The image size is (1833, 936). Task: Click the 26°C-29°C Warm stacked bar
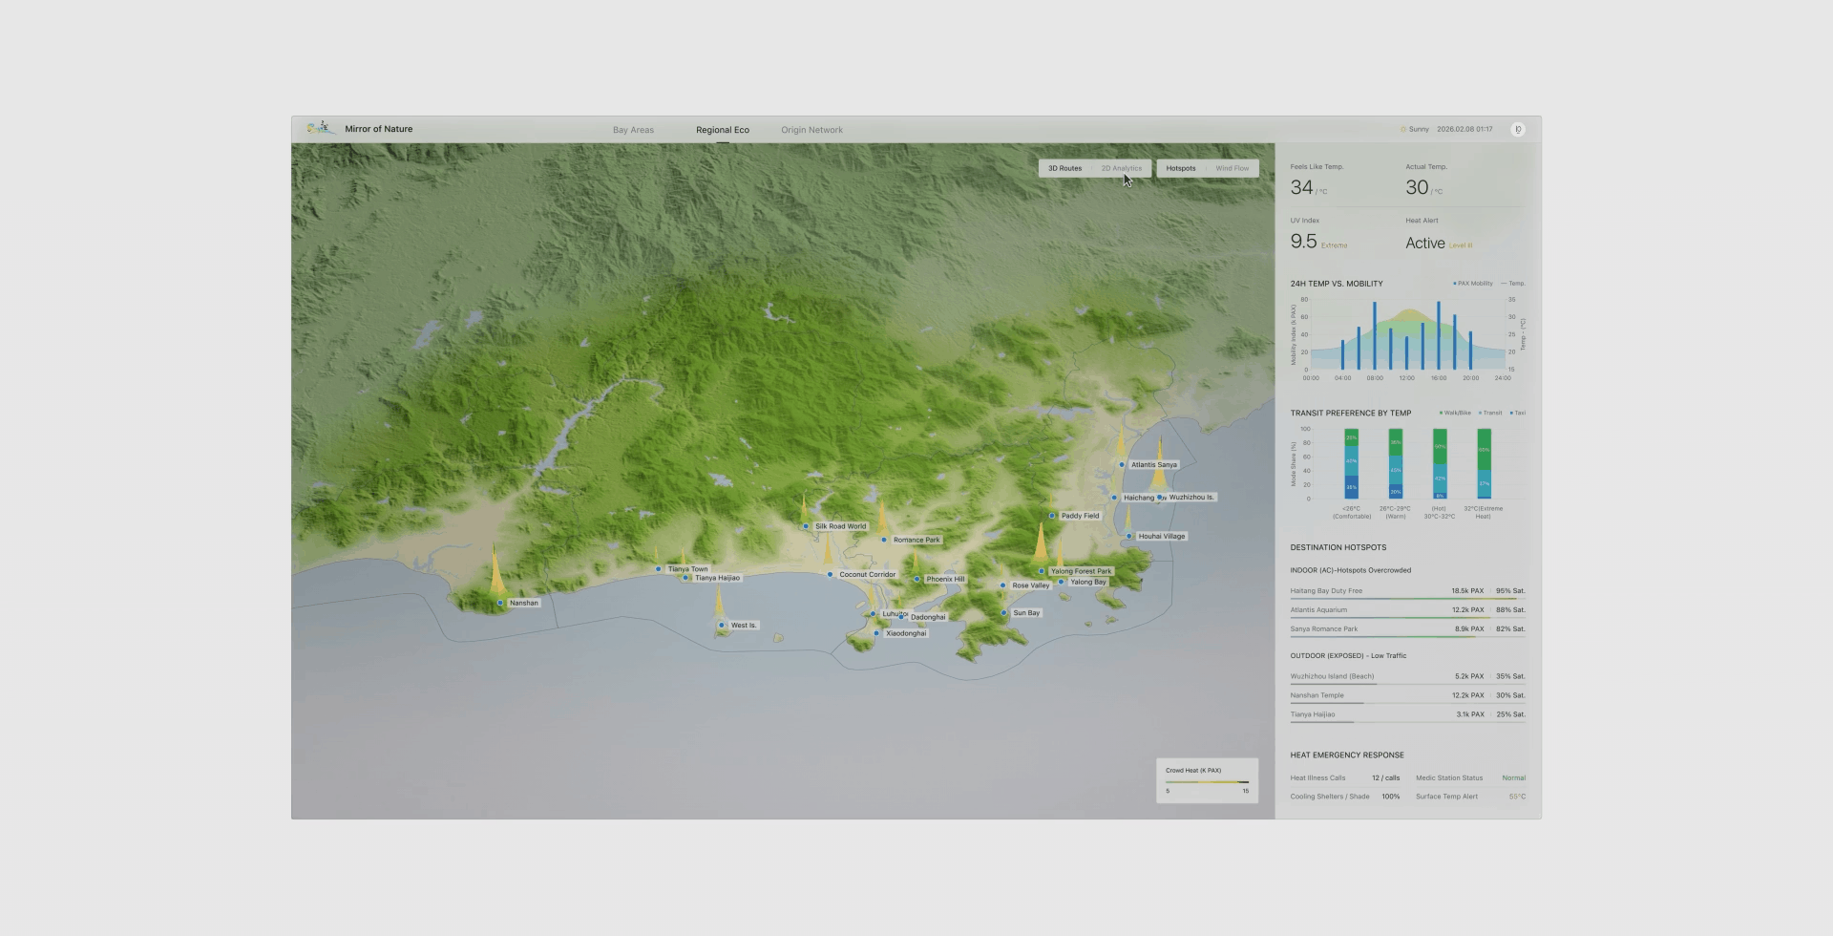[x=1396, y=464]
